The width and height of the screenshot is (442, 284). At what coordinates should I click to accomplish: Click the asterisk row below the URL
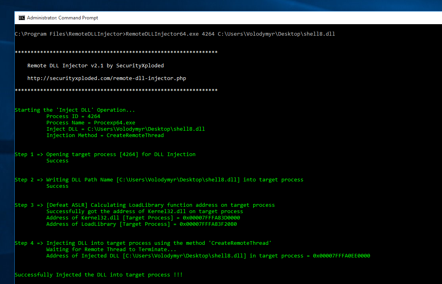(x=116, y=90)
